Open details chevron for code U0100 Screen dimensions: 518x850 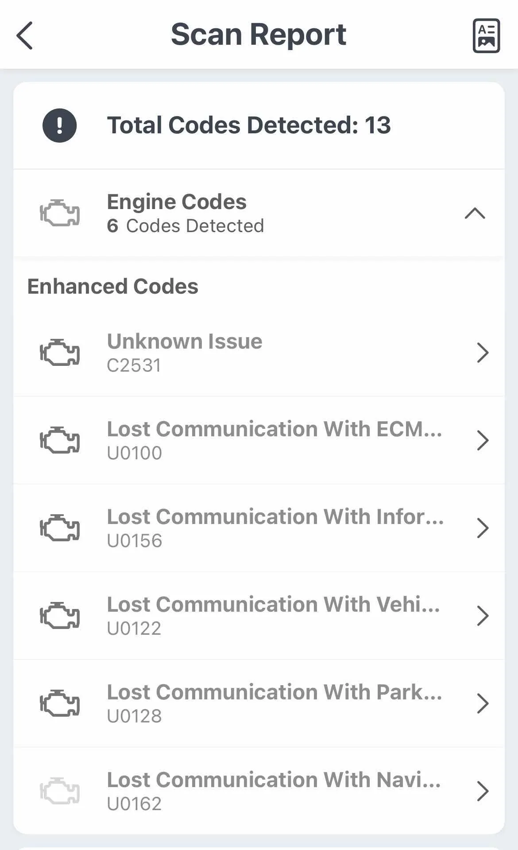tap(483, 440)
